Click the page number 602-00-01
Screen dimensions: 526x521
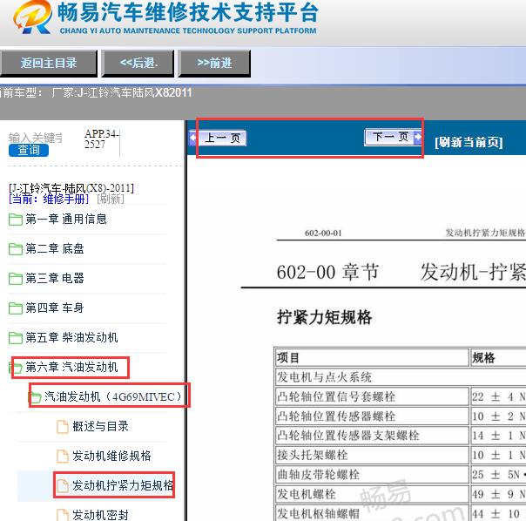[323, 233]
